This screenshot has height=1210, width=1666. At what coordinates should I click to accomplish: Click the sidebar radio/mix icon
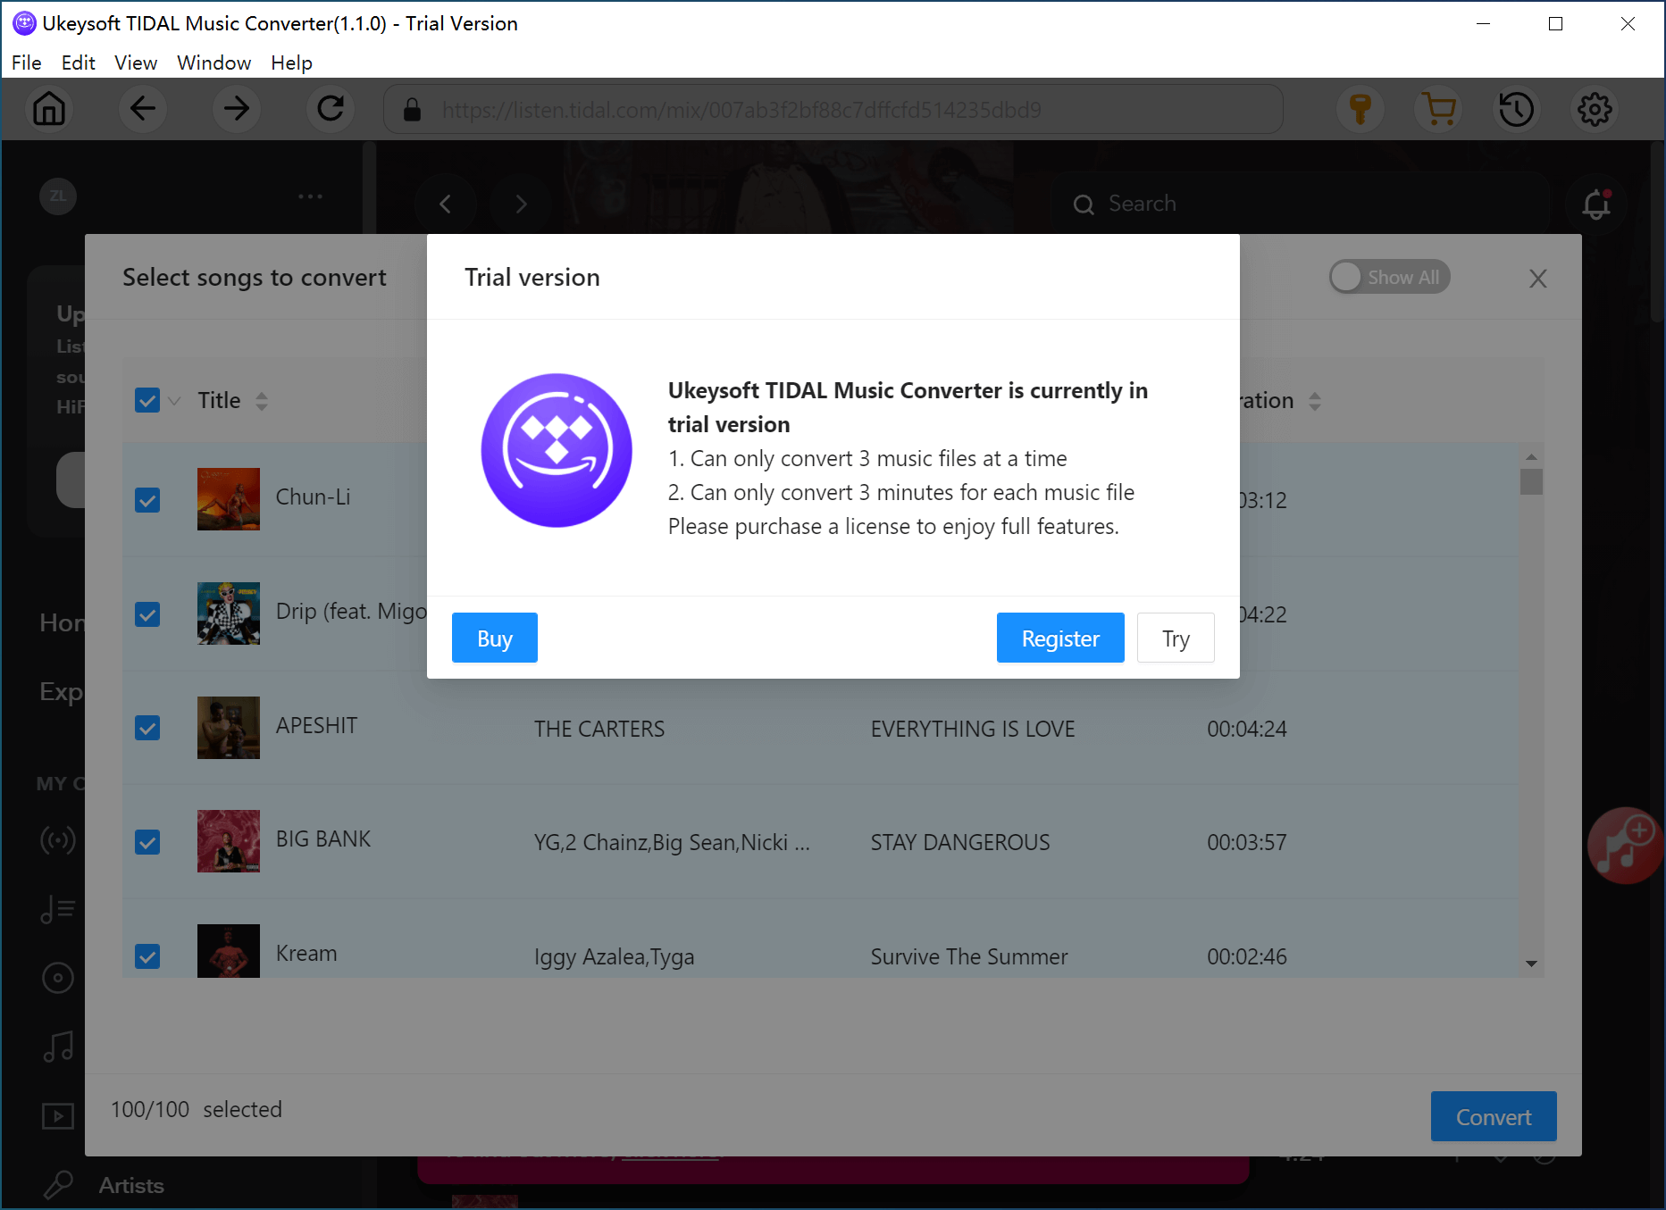click(x=58, y=840)
